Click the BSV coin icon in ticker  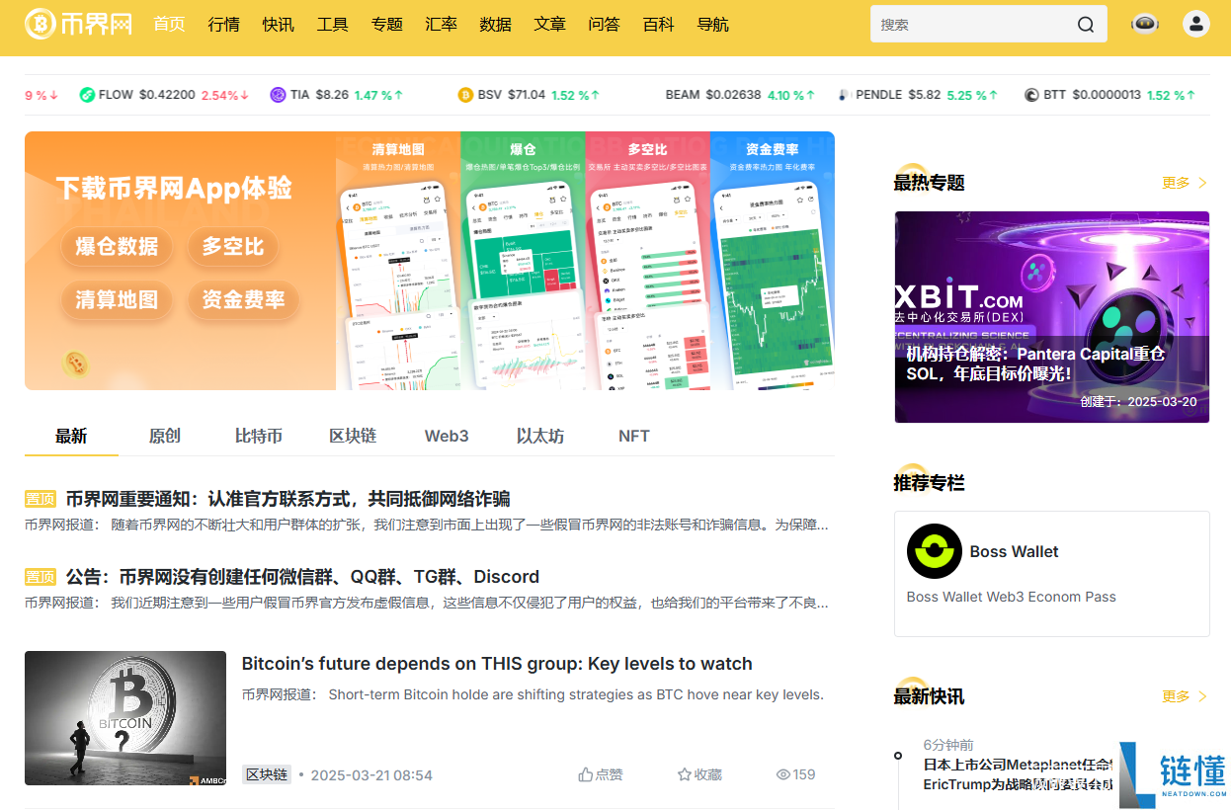[465, 95]
